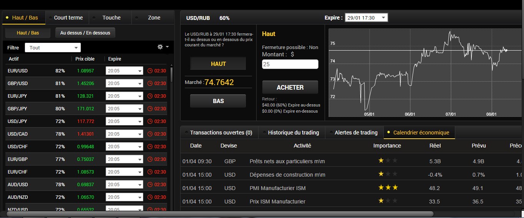Select the EUR/CHF asset name
The height and width of the screenshot is (218, 524).
point(18,172)
